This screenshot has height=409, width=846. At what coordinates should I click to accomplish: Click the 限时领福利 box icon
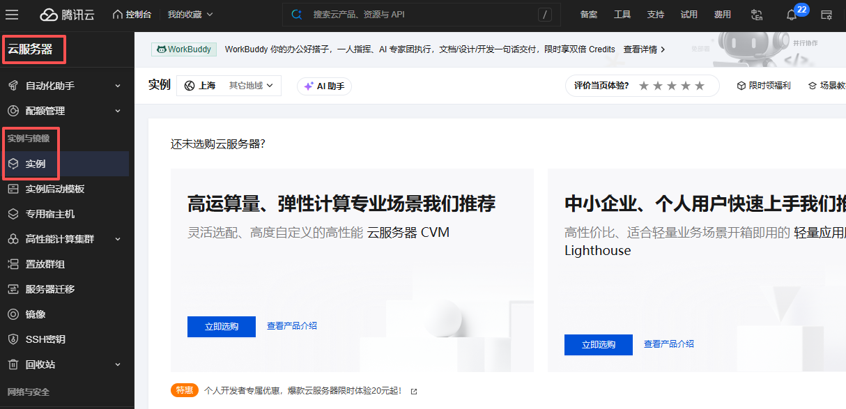pos(741,86)
